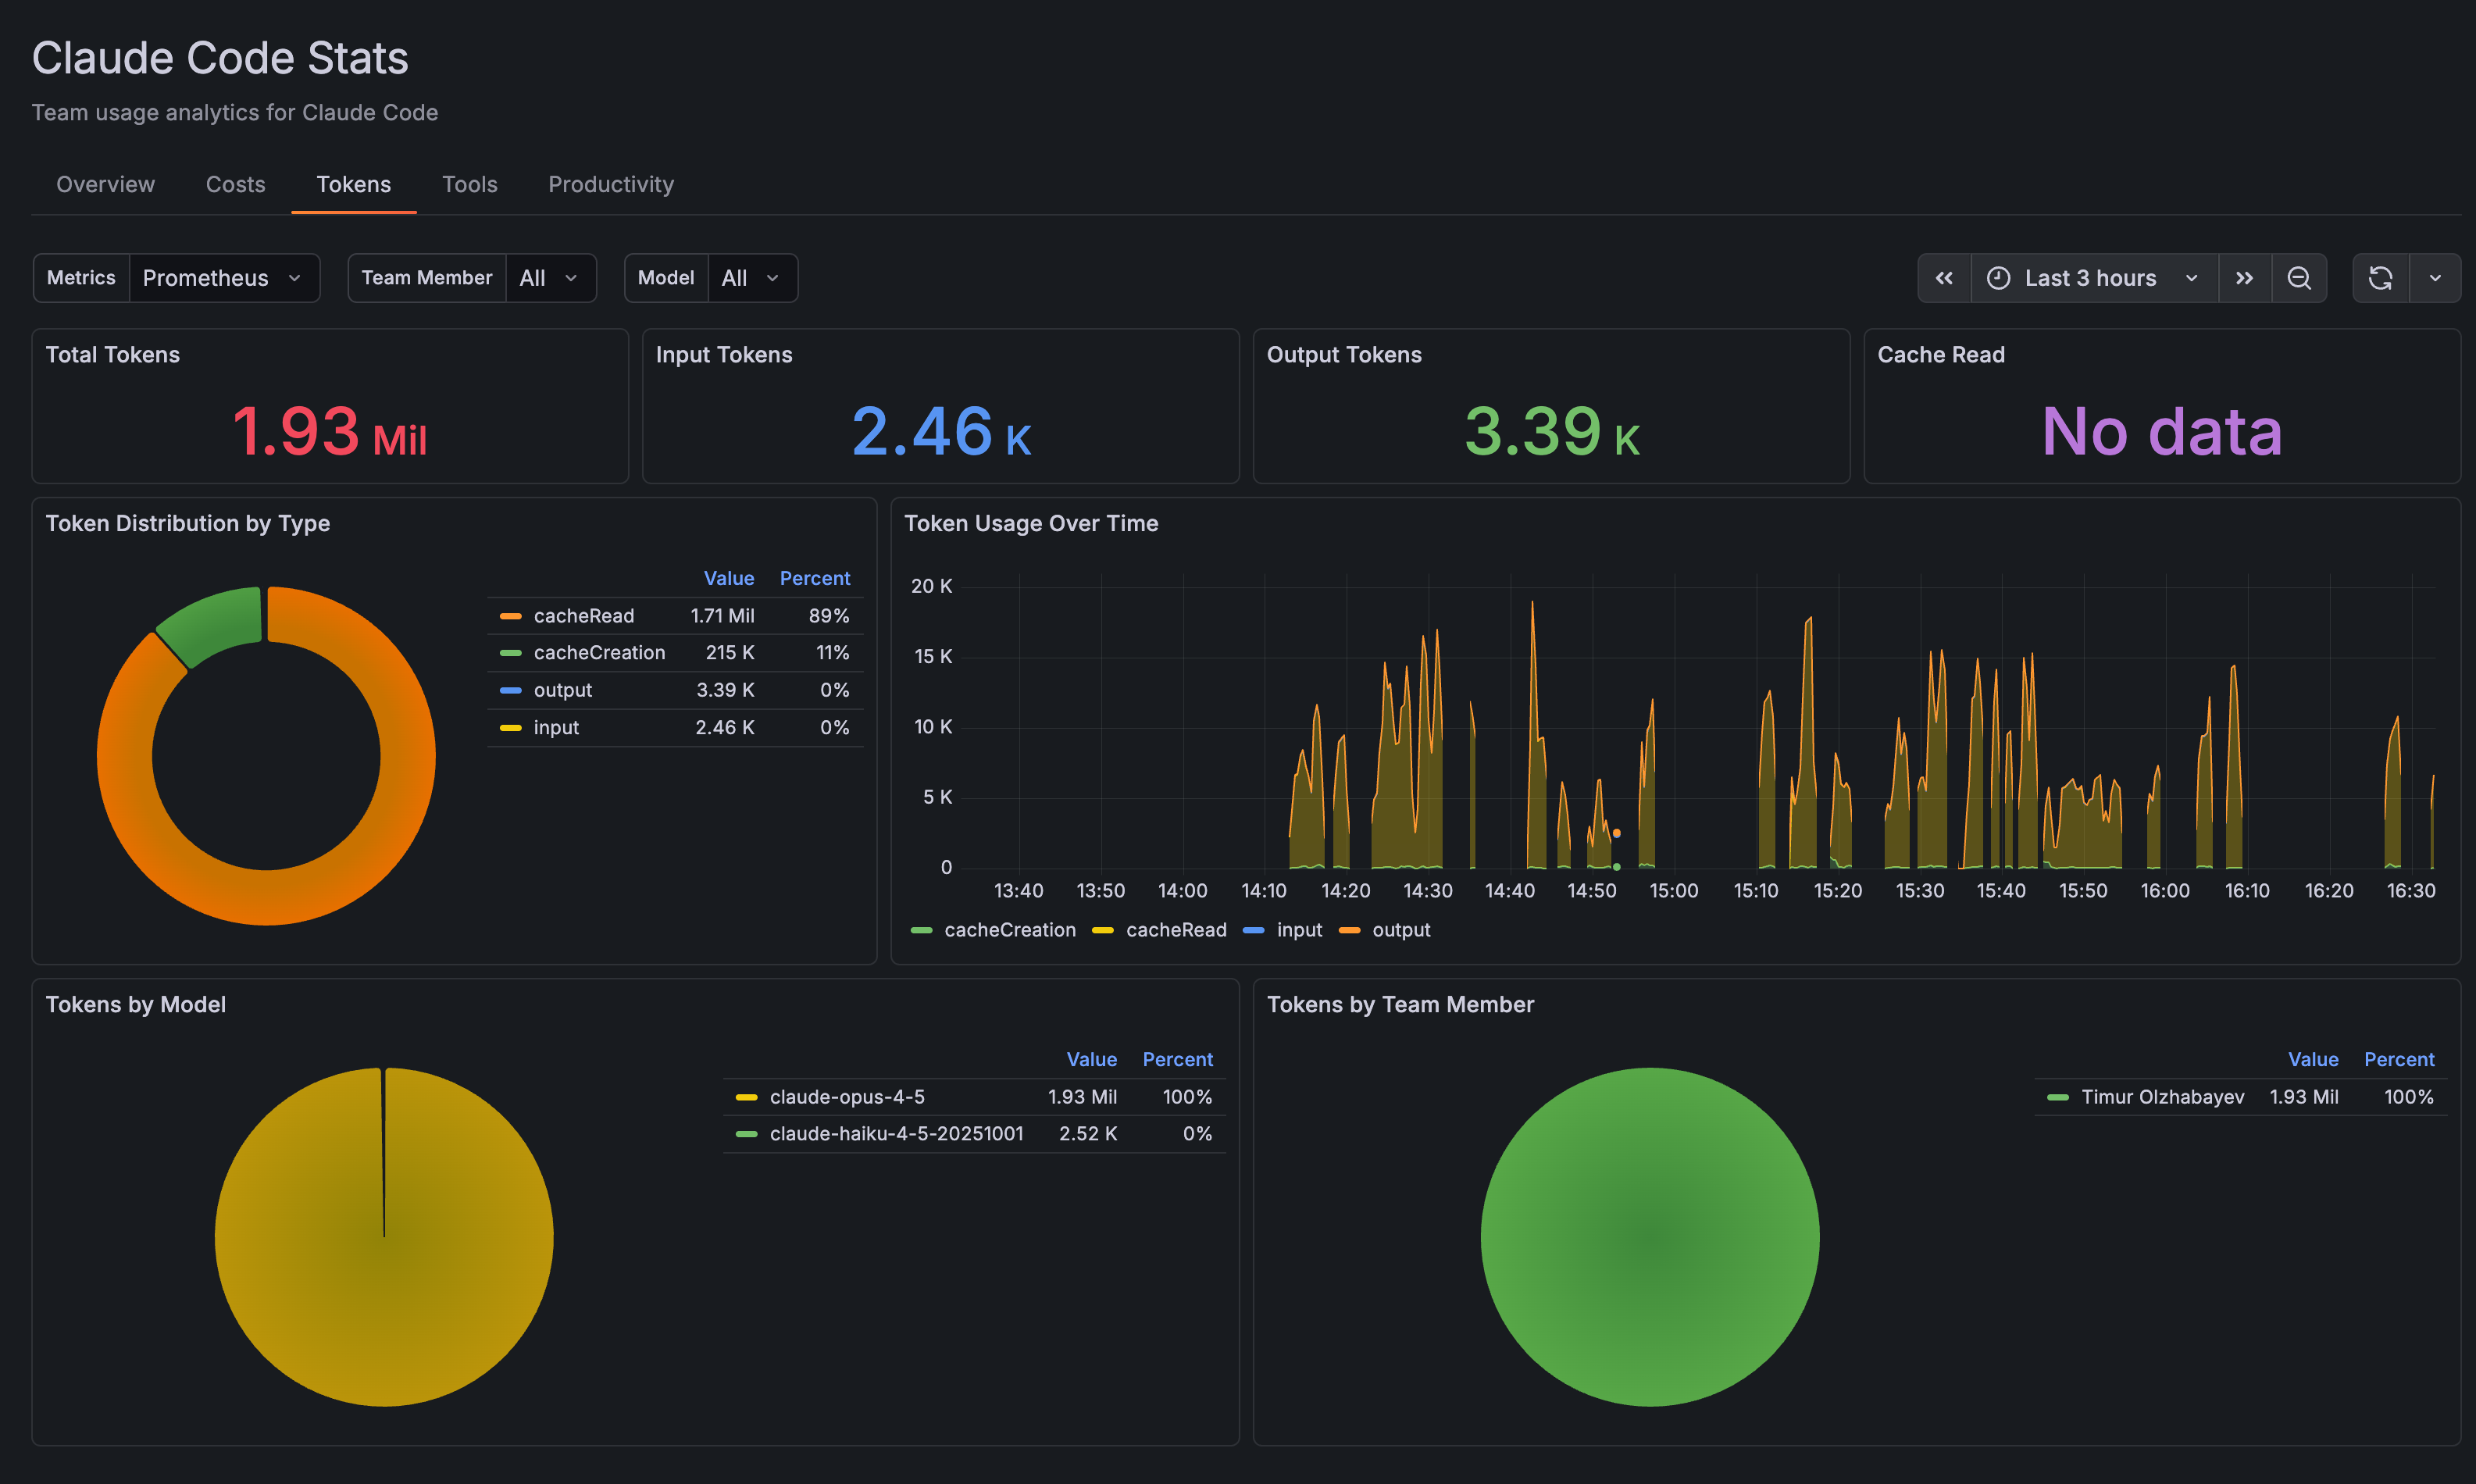The height and width of the screenshot is (1484, 2476).
Task: Shift time range forward with double-right arrows
Action: (x=2244, y=278)
